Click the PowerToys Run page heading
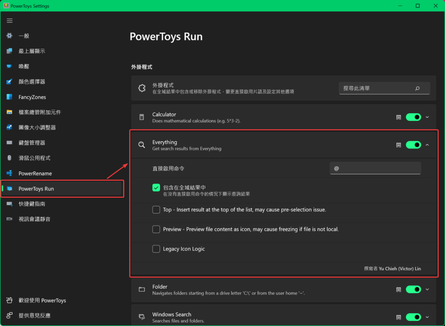 166,37
